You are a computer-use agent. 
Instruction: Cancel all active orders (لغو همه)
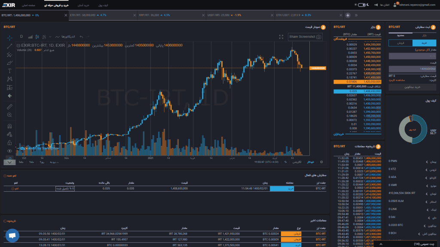(x=10, y=176)
